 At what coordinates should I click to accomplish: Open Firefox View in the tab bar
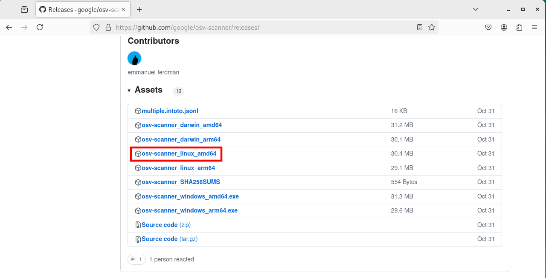pos(24,9)
